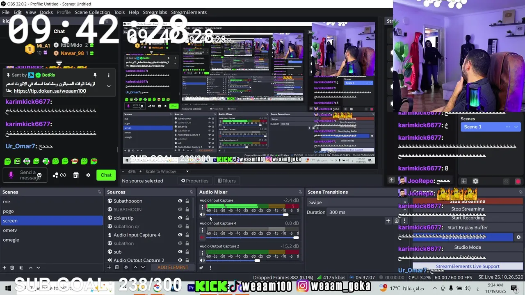525x295 pixels.
Task: Hide the Subathoooon source
Action: [180, 201]
